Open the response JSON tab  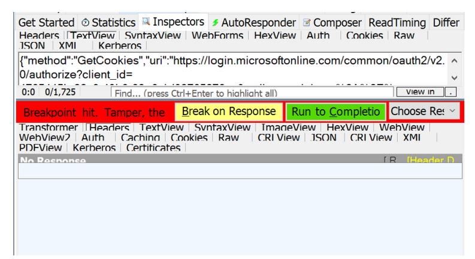point(323,137)
